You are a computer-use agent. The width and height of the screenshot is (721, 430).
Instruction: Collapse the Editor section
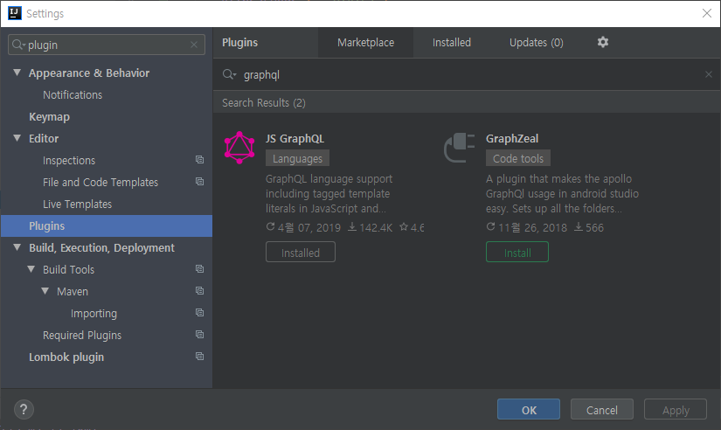(x=17, y=138)
